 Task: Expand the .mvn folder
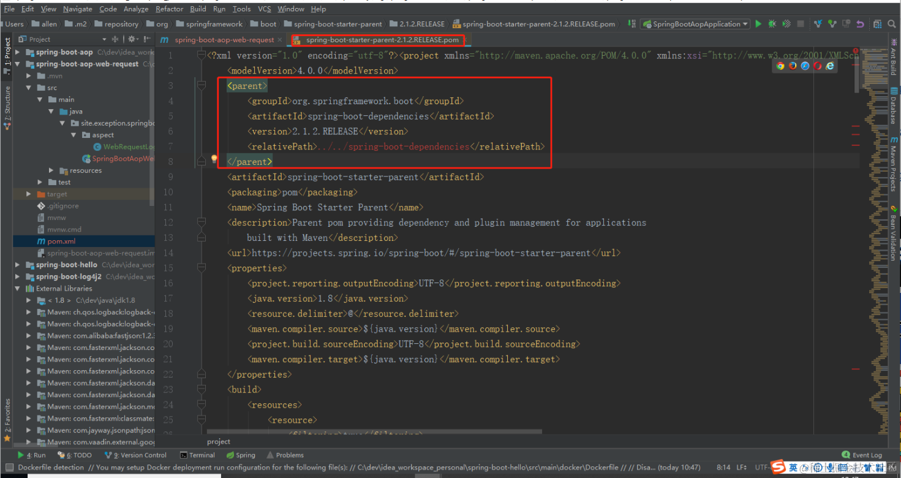pyautogui.click(x=29, y=76)
